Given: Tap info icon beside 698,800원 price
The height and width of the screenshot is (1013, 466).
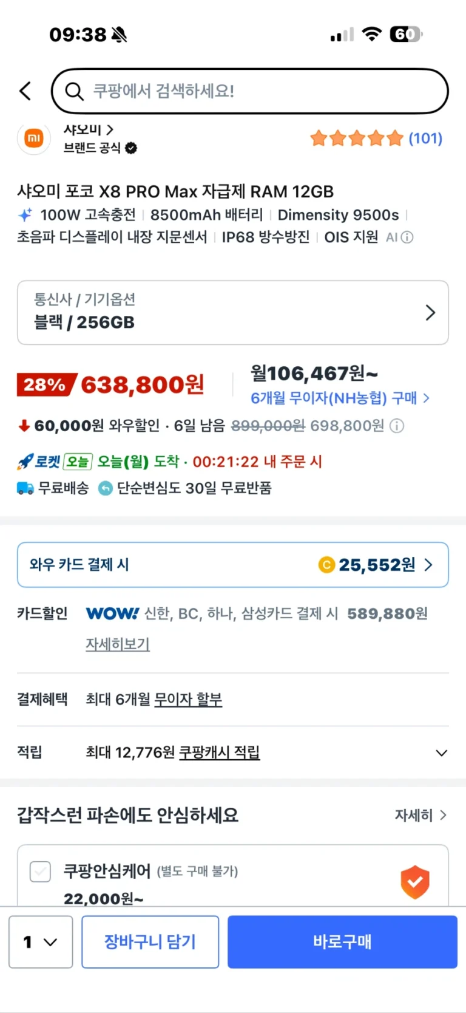Looking at the screenshot, I should pos(397,426).
